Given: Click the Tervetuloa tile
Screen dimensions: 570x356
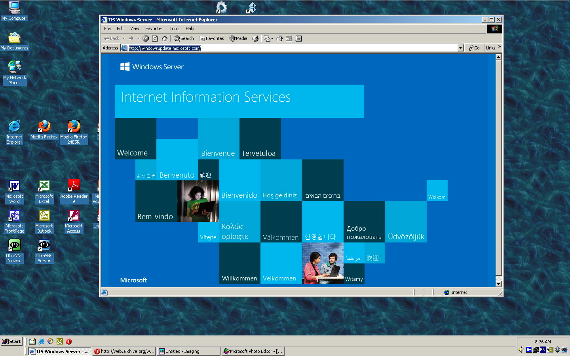Looking at the screenshot, I should [x=260, y=138].
